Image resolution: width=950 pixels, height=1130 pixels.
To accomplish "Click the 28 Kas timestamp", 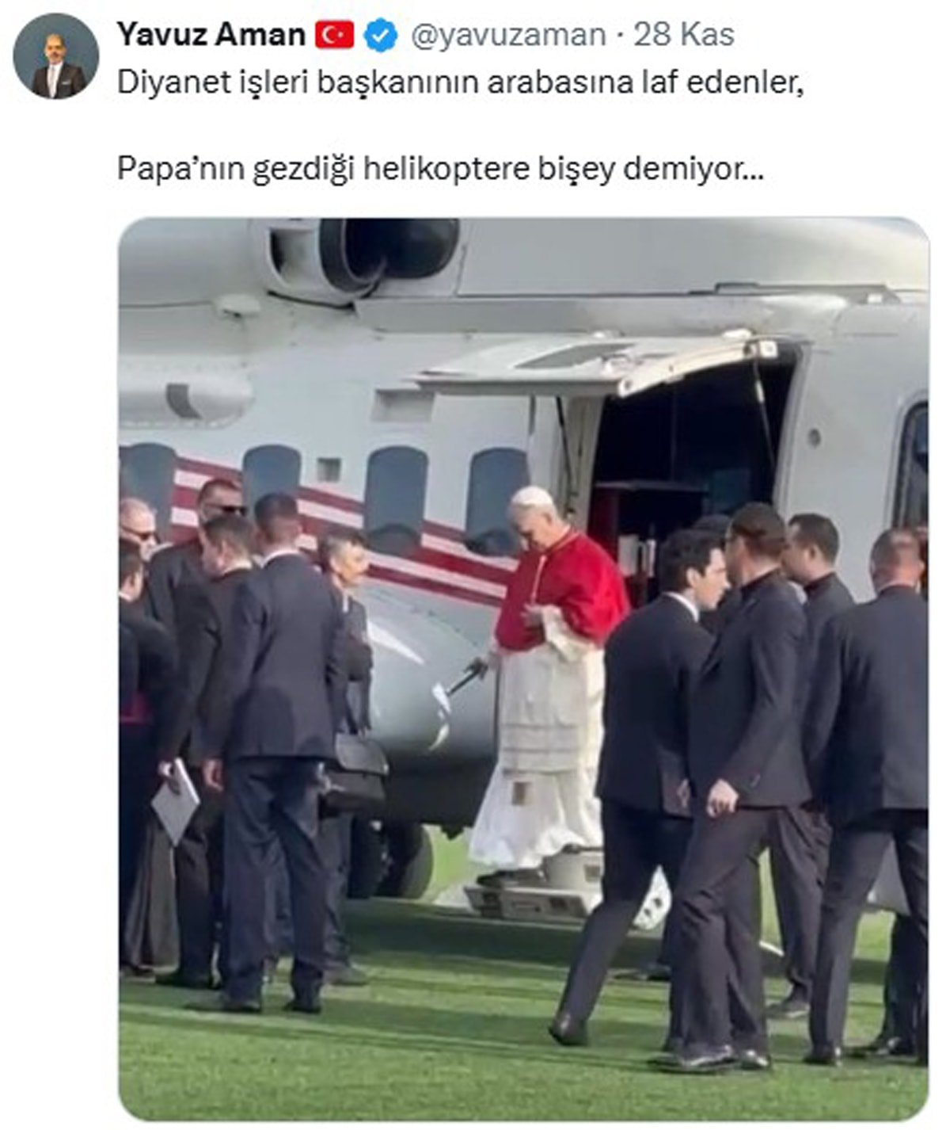I will [x=683, y=35].
